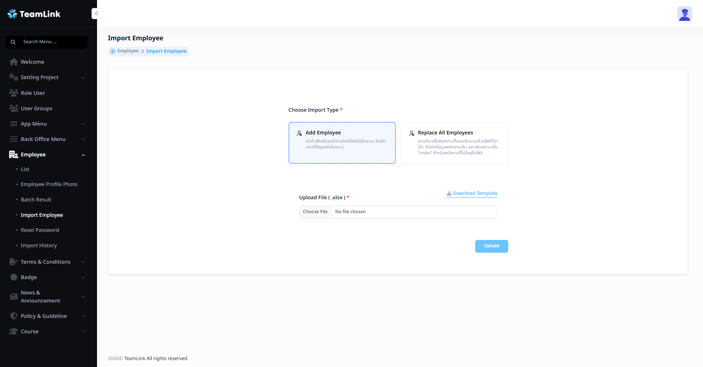
Task: Collapse the sidebar with the arrow button
Action: (97, 14)
